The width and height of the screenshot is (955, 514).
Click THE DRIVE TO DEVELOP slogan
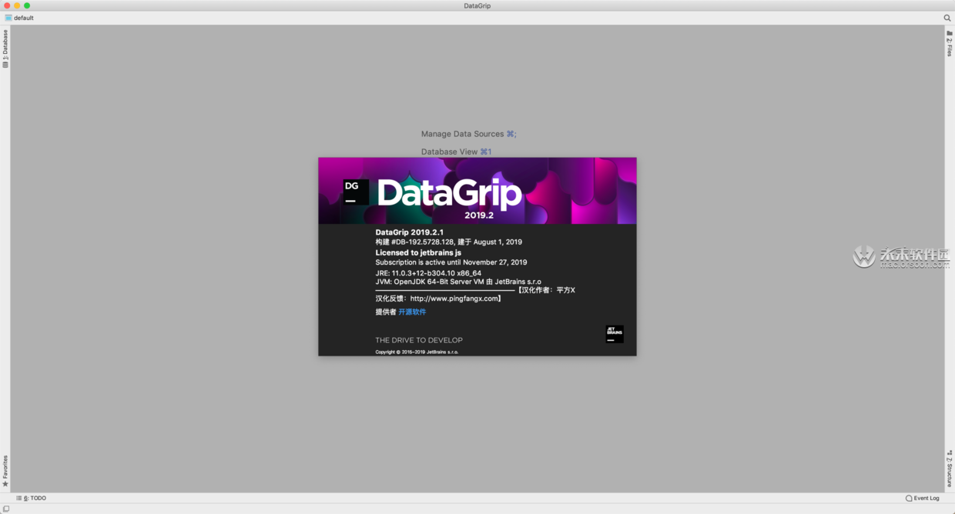pyautogui.click(x=419, y=340)
